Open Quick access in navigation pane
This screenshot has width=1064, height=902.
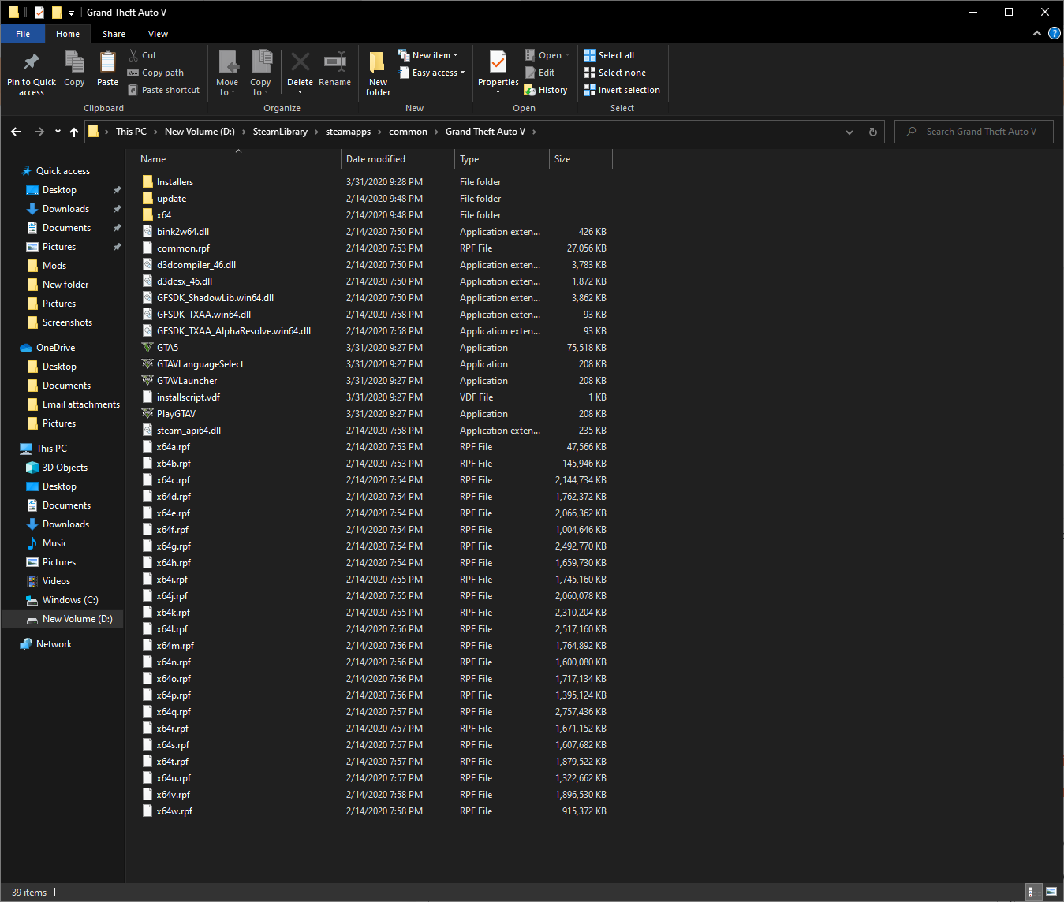click(63, 171)
